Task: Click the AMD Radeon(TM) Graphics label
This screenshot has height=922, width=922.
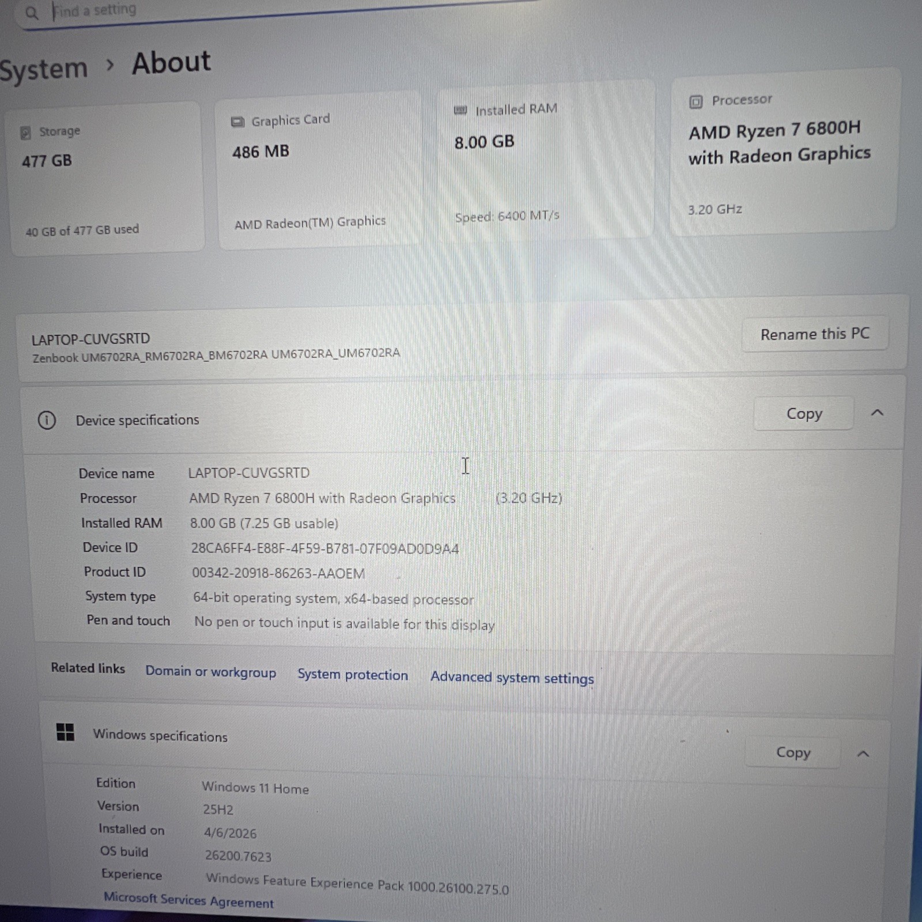Action: click(310, 222)
